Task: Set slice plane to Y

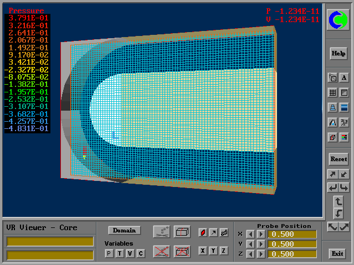Action: click(213, 251)
